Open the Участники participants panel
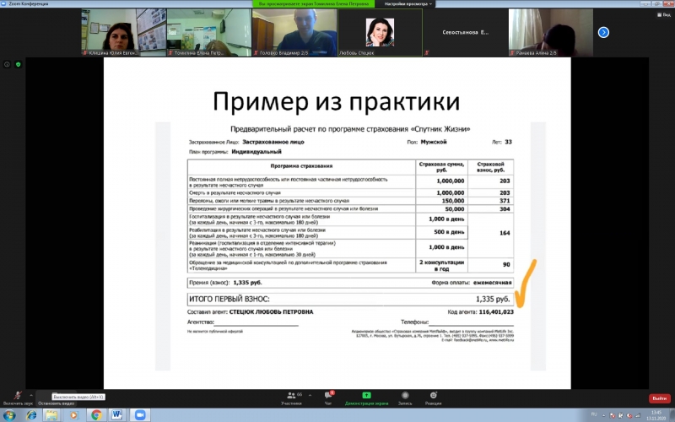675x422 pixels. 291,398
